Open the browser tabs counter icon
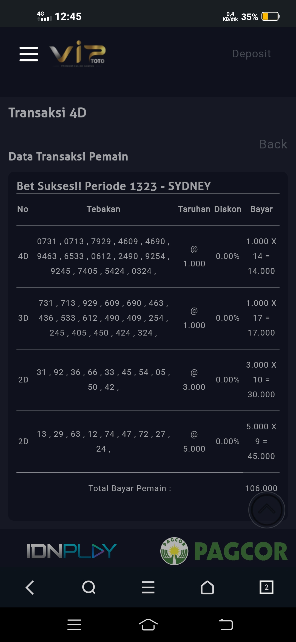 266,587
